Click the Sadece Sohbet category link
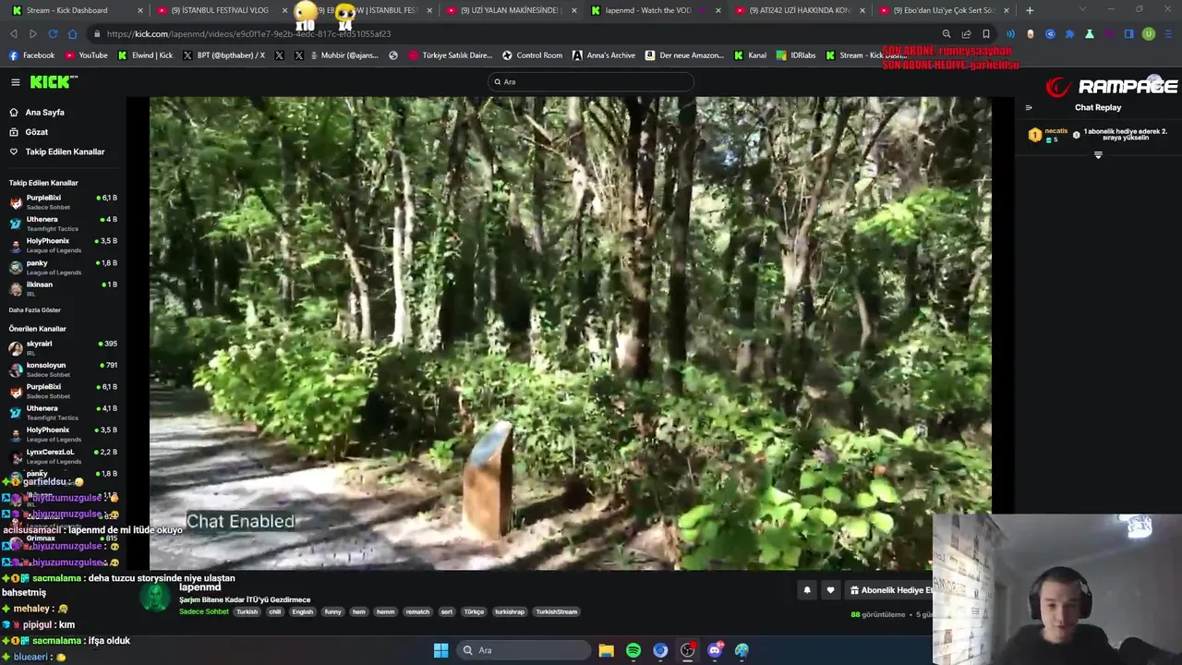Screen dimensions: 1182x665 204,612
